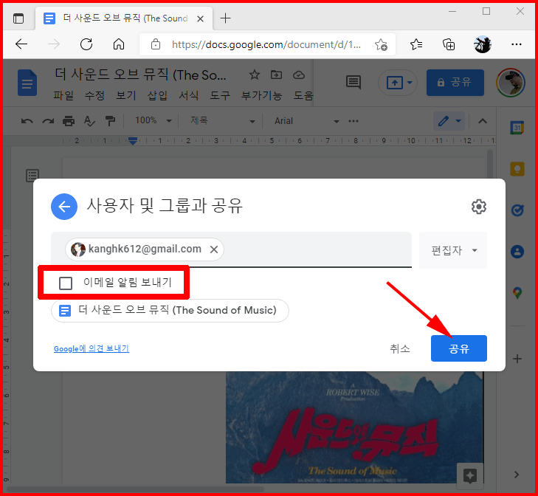Click the document chip 더 사운드 오브 뮤직

(x=170, y=310)
